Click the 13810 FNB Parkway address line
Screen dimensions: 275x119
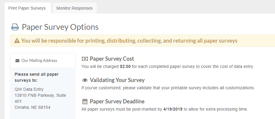pyautogui.click(x=40, y=98)
